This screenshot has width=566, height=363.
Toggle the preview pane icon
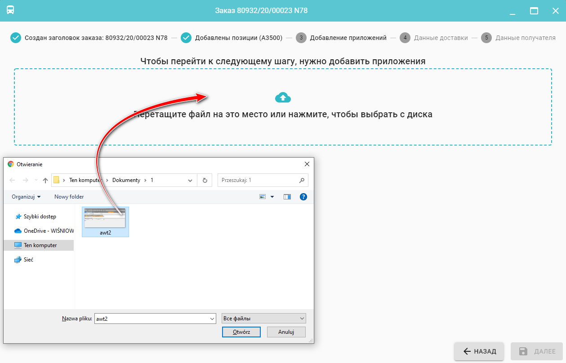pos(287,197)
